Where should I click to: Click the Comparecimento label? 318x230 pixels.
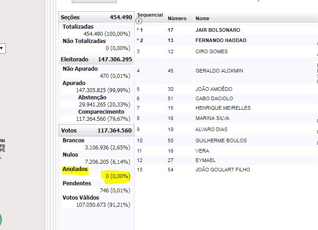click(x=101, y=112)
